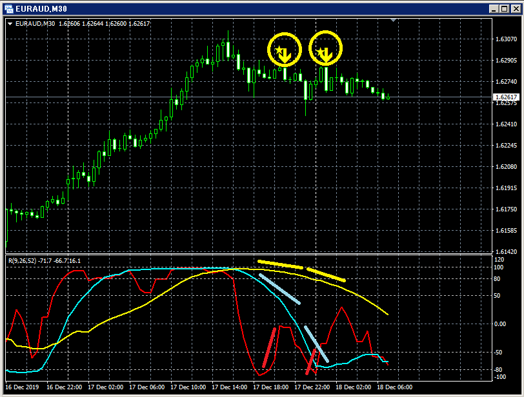The image size is (524, 397).
Task: Click the EURAUD,M30 window title icon
Action: click(8, 9)
